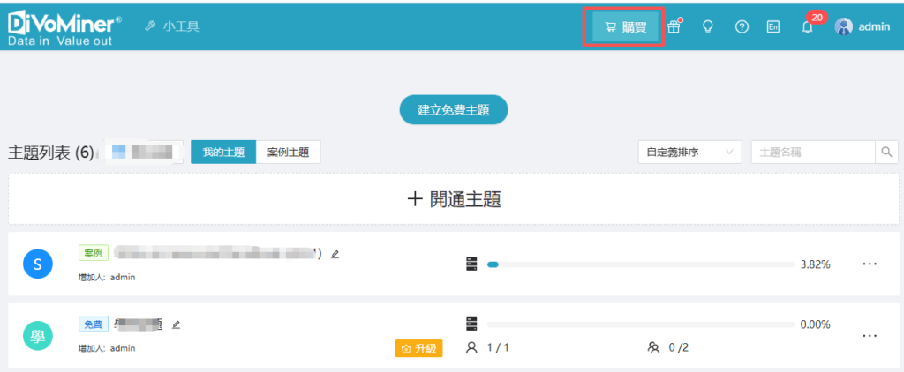Click the 建立免費主題 button
904x372 pixels.
pos(454,110)
